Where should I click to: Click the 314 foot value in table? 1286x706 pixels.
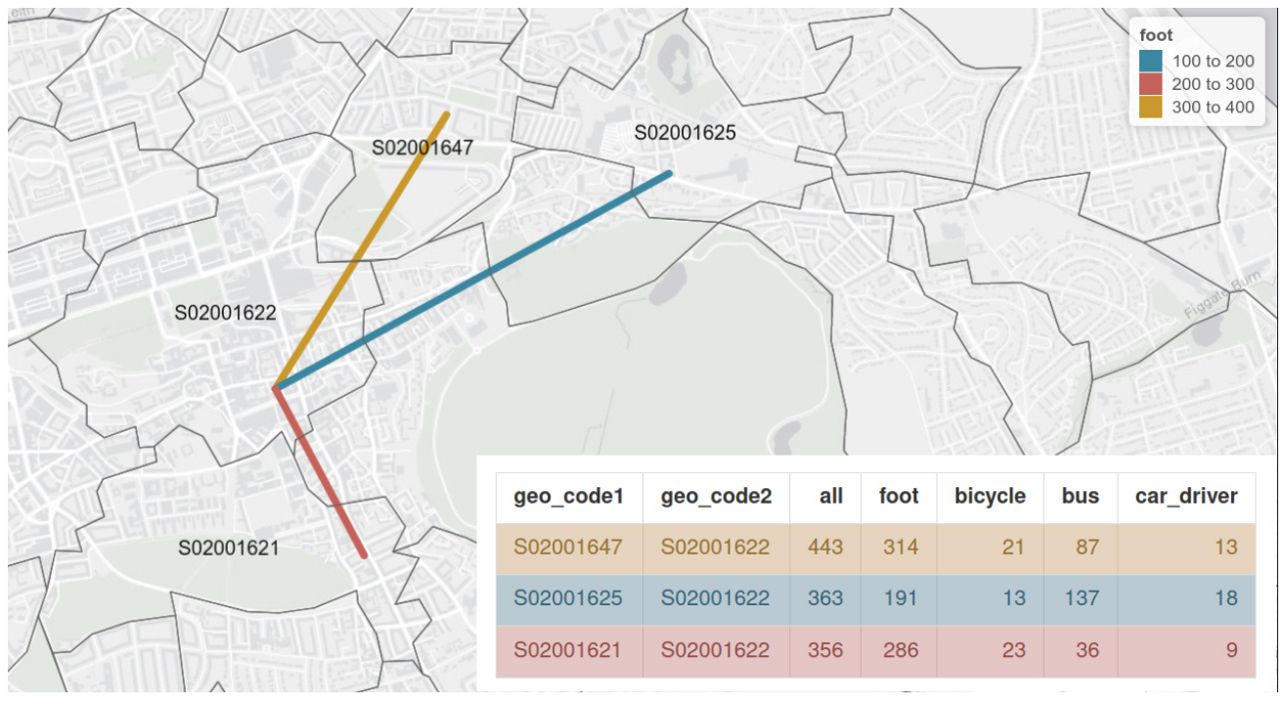[899, 547]
